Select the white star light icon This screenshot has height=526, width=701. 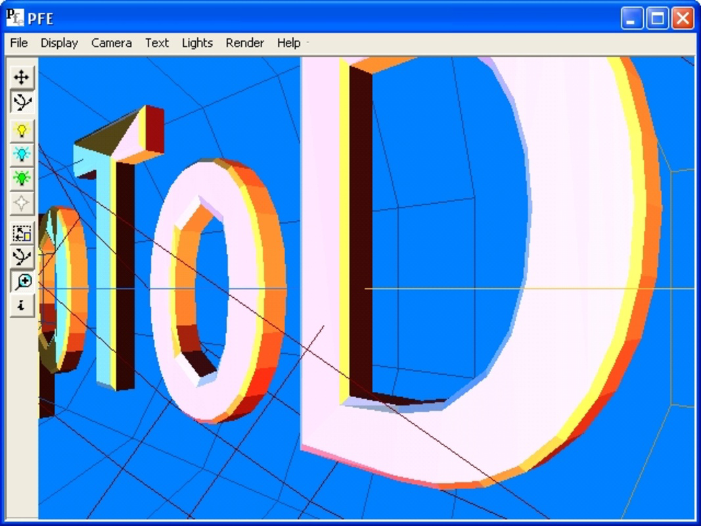[x=22, y=202]
